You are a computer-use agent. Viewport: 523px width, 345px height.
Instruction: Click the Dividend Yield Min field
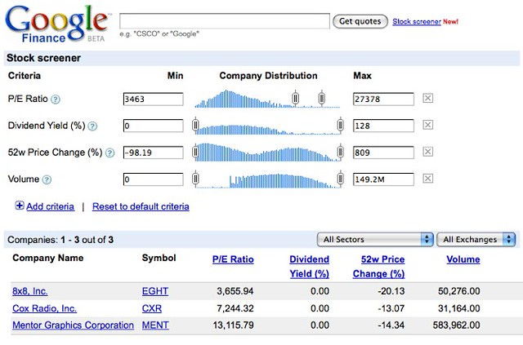pos(153,126)
